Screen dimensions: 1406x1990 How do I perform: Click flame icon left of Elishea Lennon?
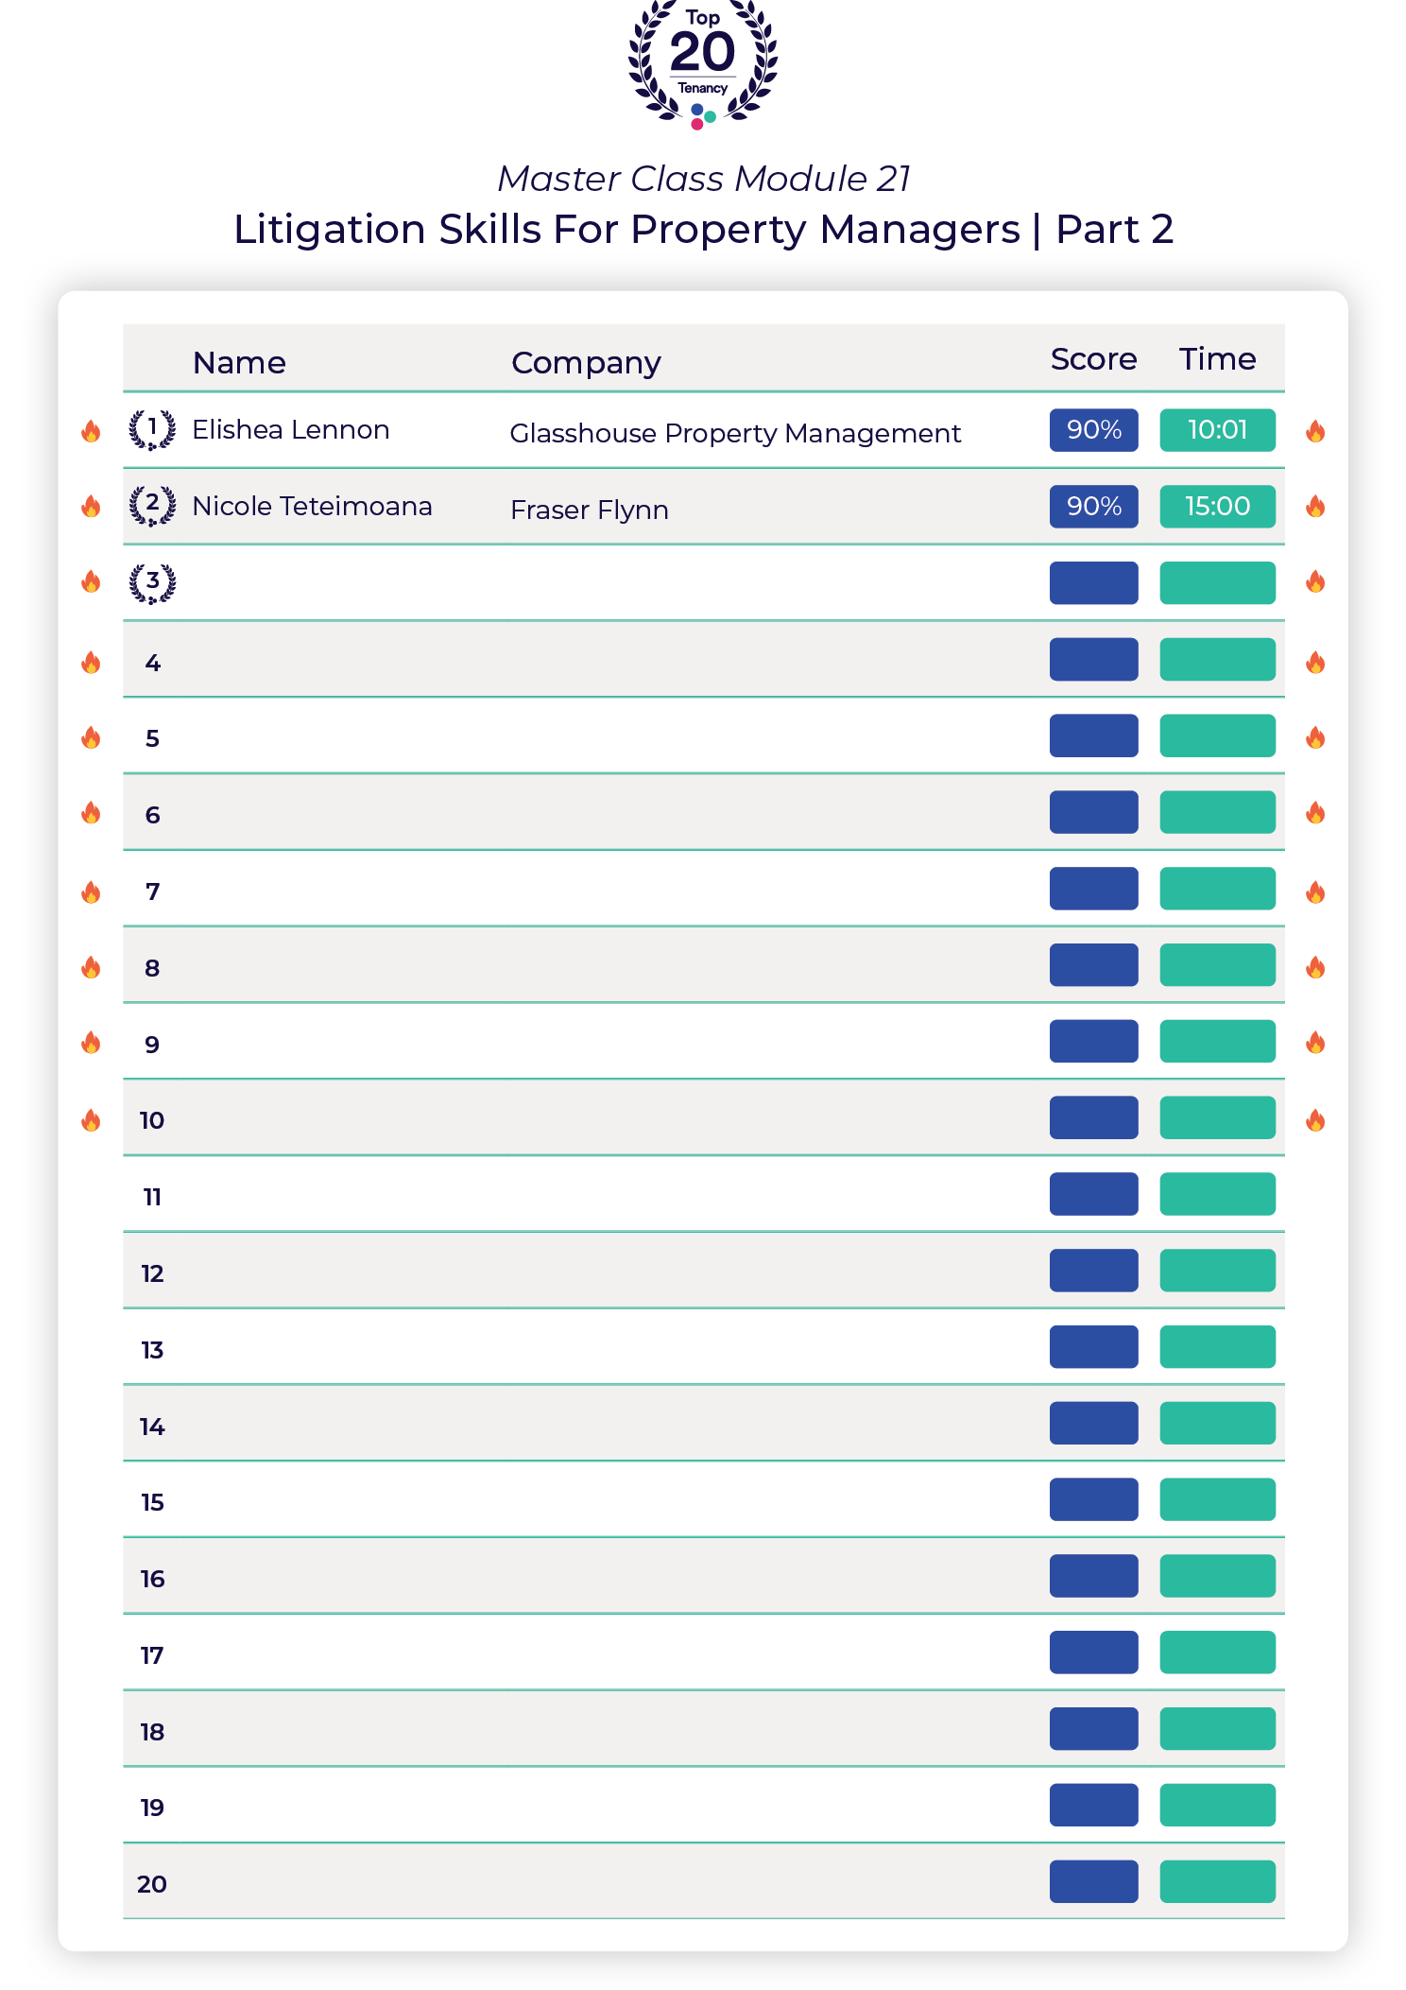[x=91, y=431]
